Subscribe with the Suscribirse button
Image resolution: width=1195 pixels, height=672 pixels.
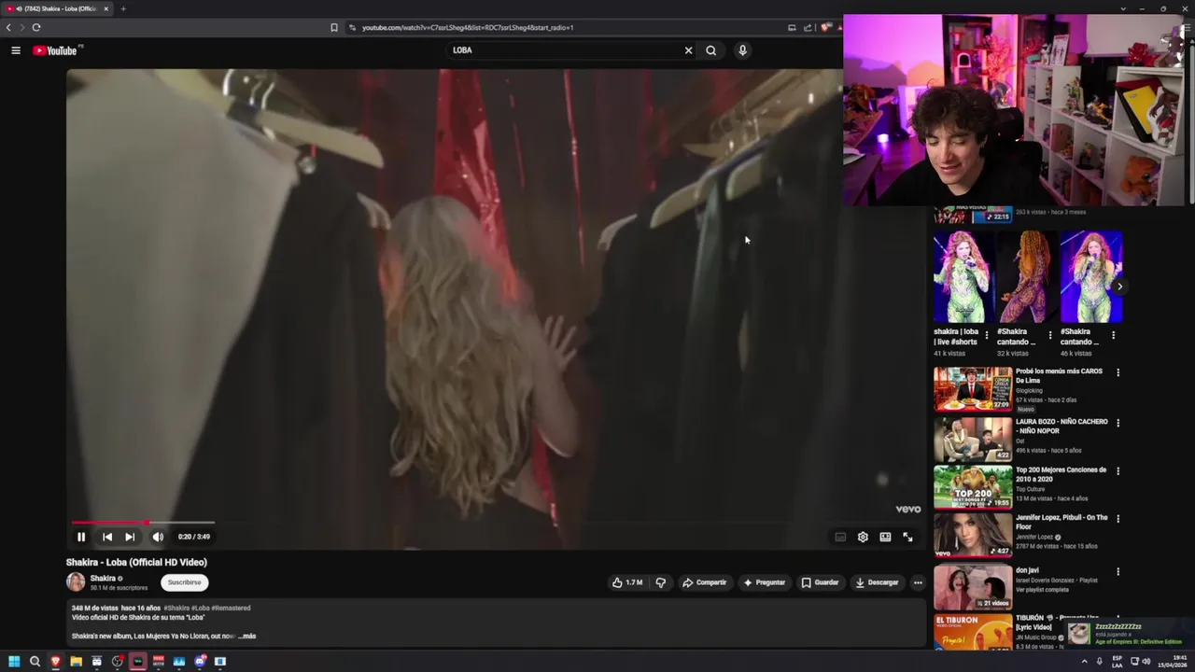(184, 582)
